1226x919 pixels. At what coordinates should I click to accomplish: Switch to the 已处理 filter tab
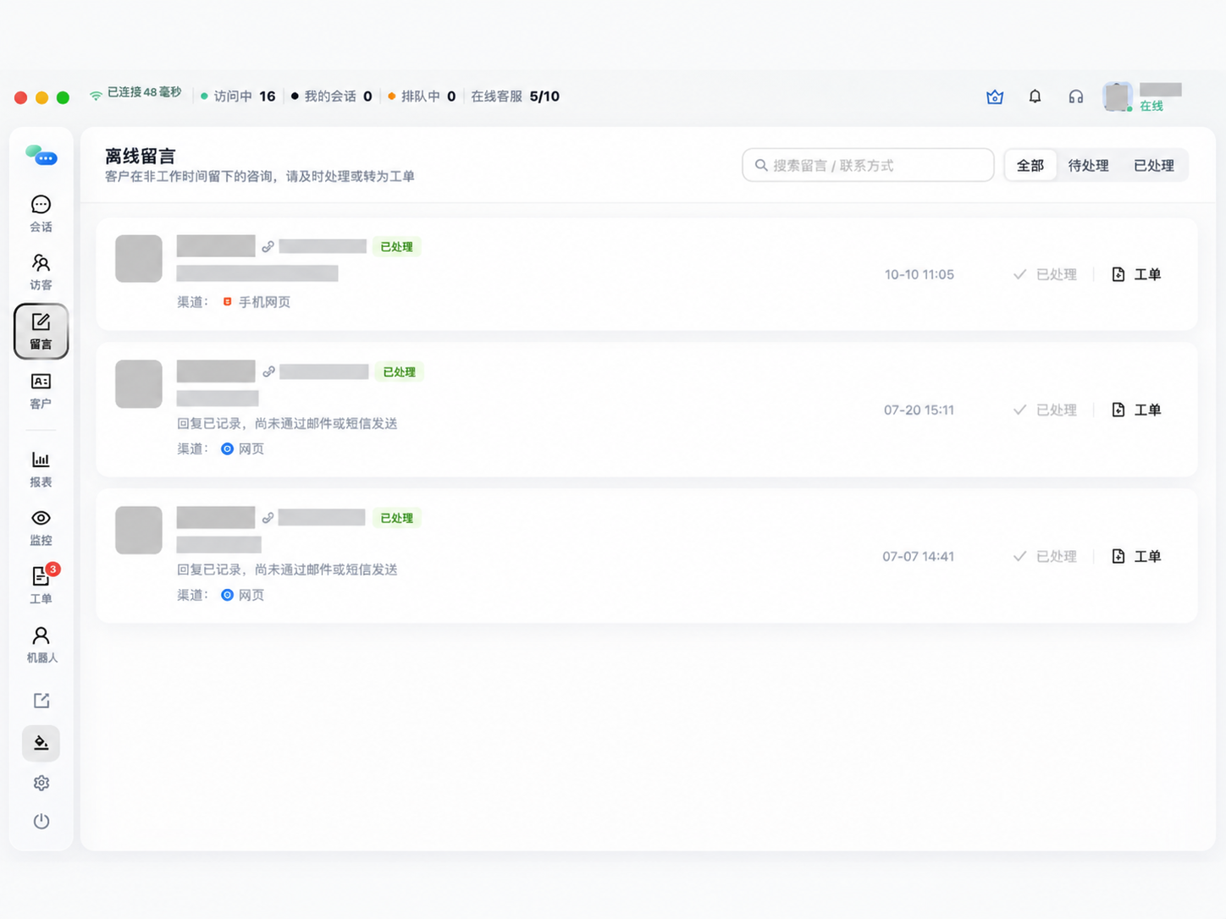pos(1154,165)
